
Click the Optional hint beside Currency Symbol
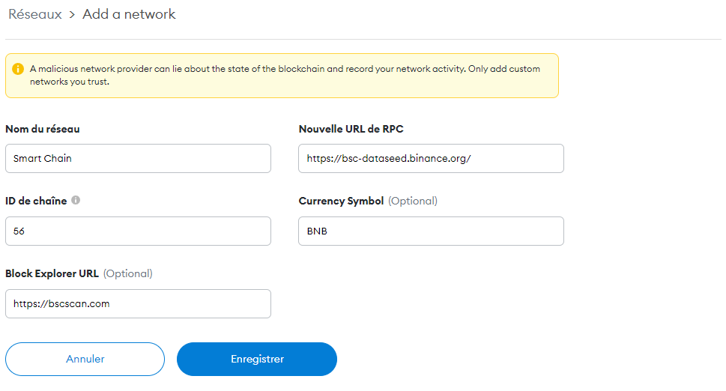pyautogui.click(x=413, y=201)
